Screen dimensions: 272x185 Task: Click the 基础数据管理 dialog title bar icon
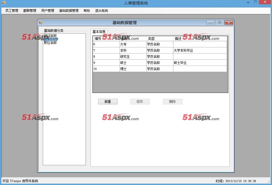41,22
